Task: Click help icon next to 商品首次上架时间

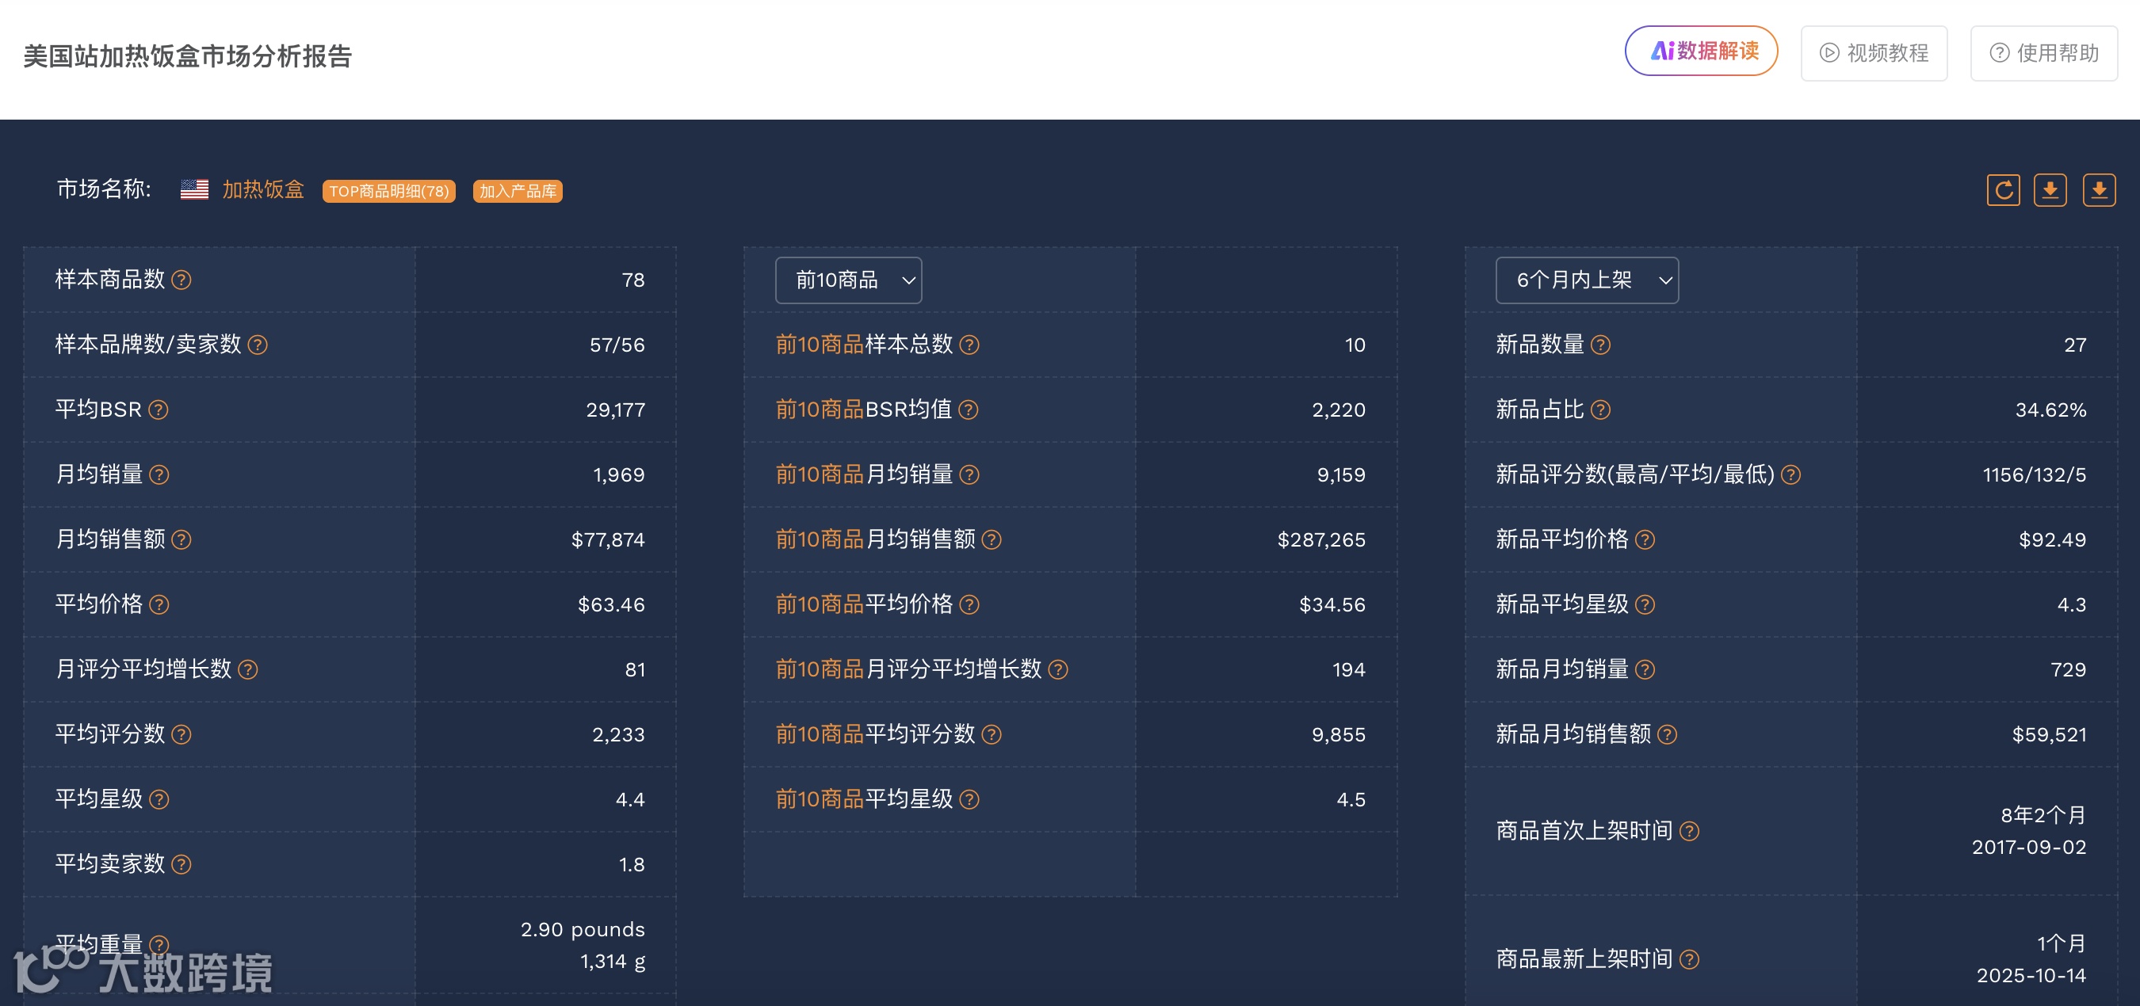Action: (x=1689, y=831)
